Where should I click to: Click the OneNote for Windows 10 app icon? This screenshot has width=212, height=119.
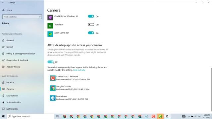pos(50,18)
